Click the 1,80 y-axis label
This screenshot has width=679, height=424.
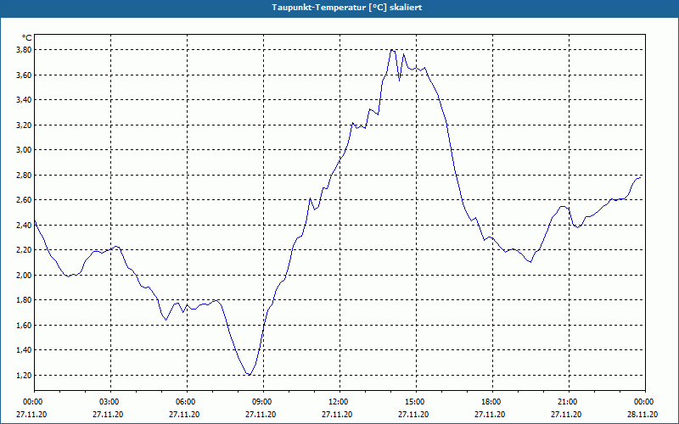click(24, 300)
